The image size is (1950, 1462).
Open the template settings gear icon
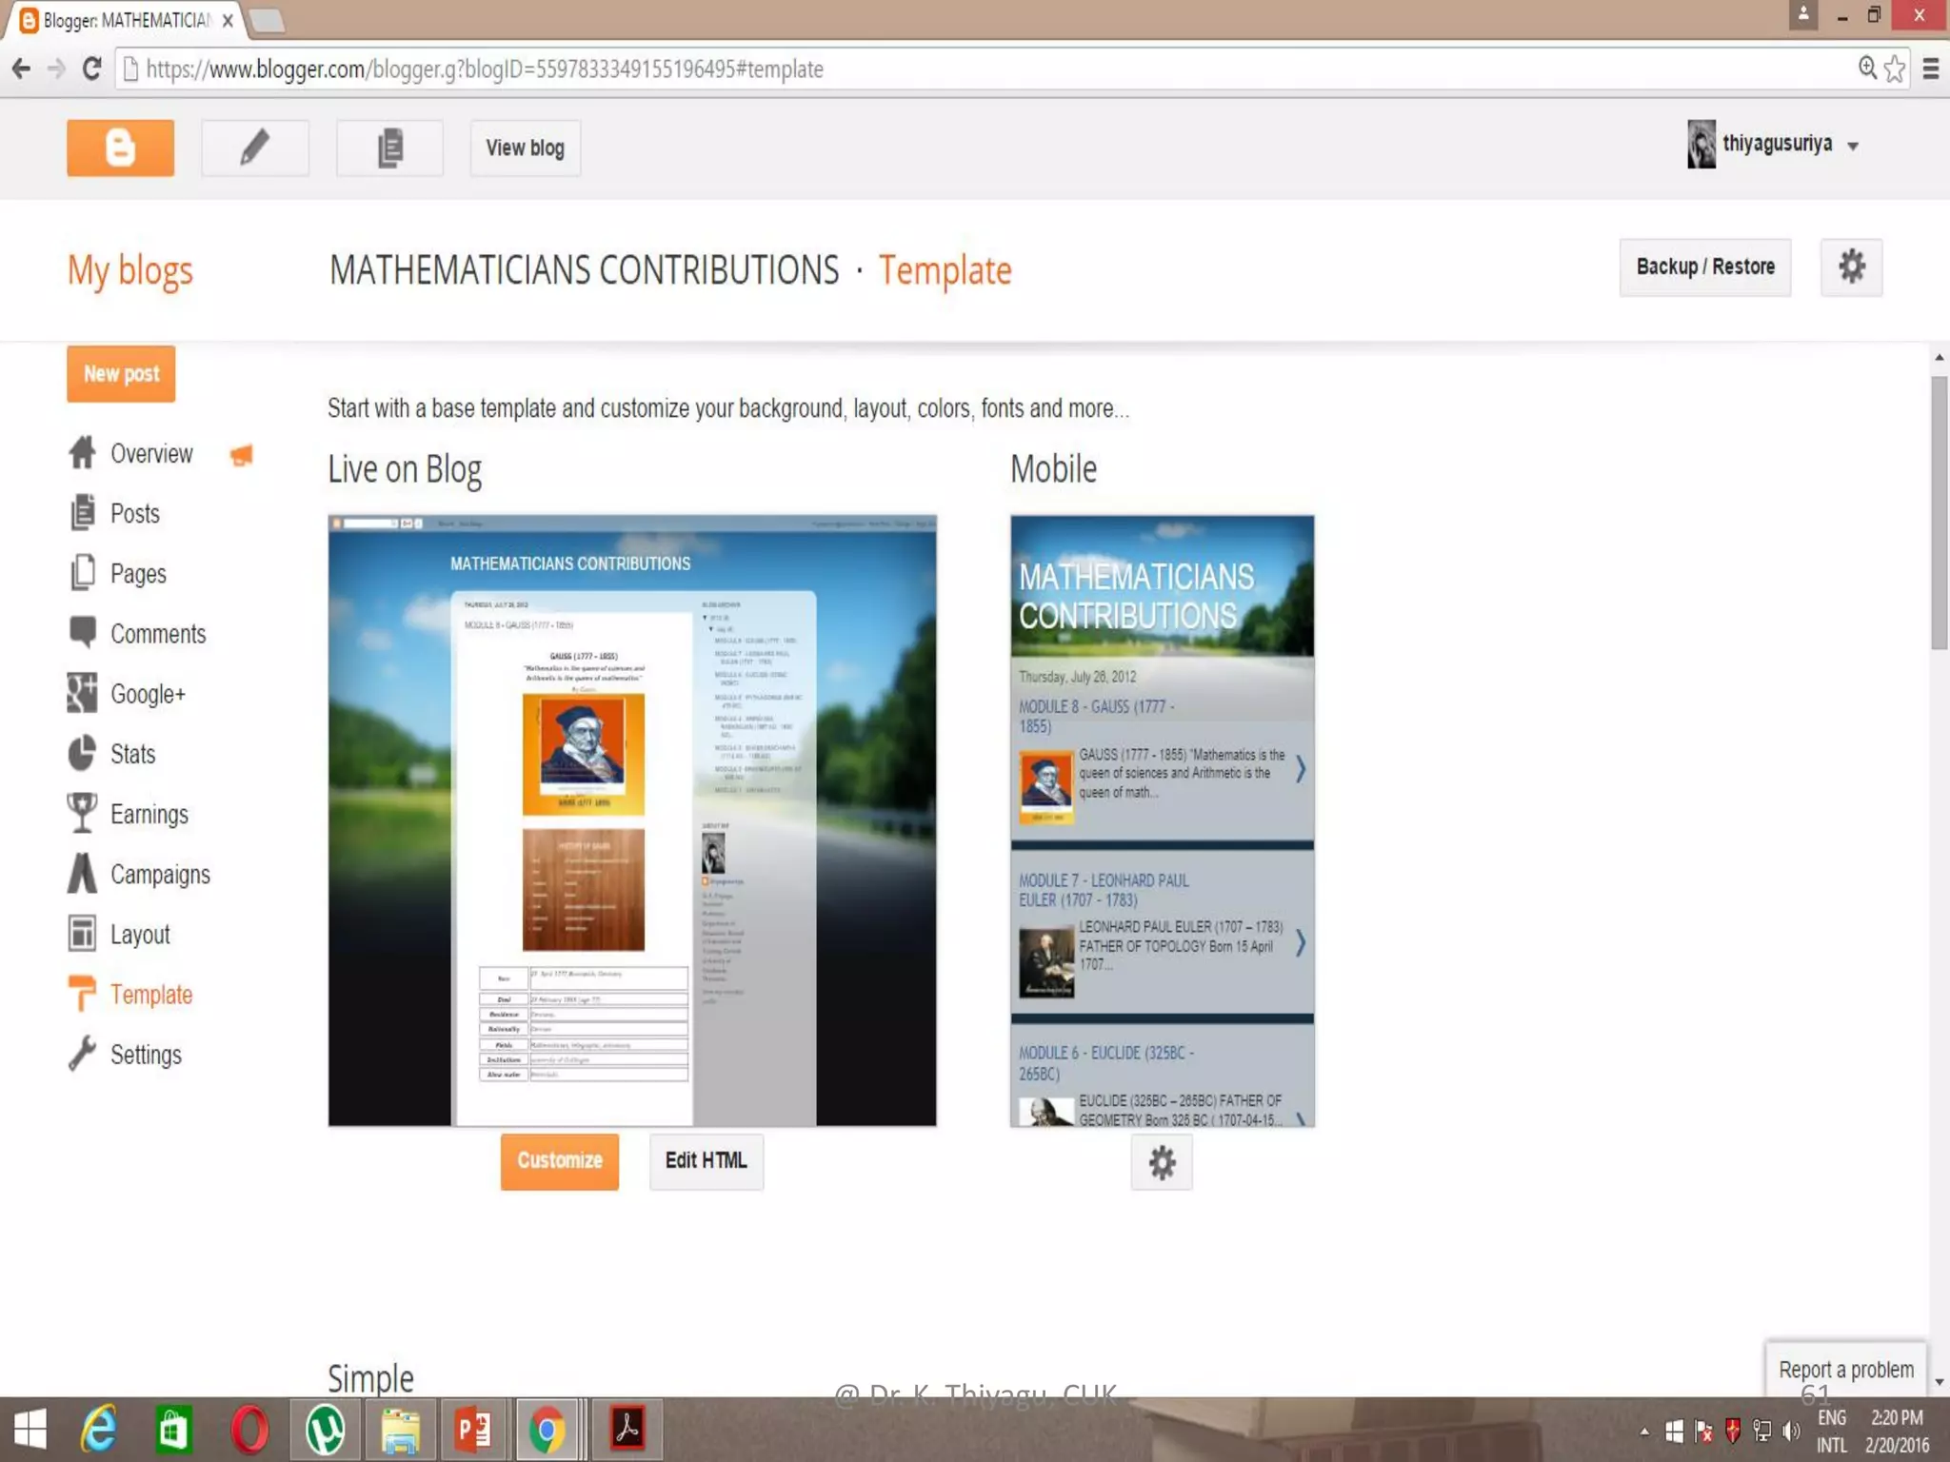1851,267
